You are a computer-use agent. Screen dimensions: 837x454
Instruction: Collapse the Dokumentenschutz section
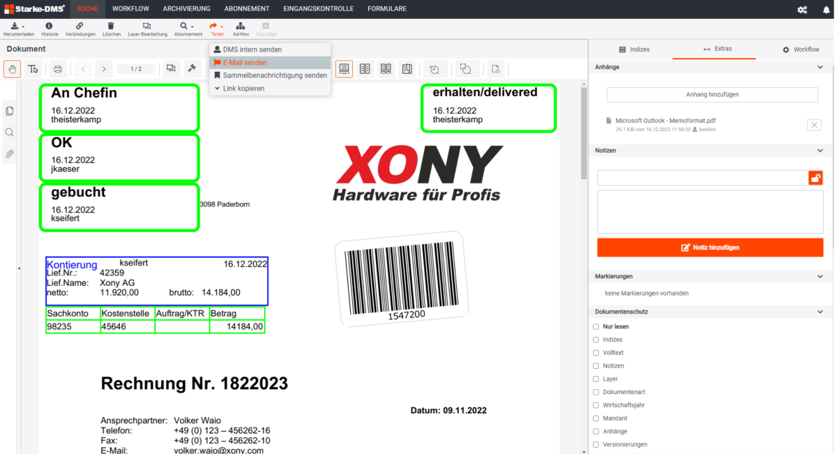coord(820,312)
